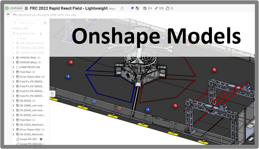Viewport: 259px width, 149px height.
Task: Select GE-00305 <1> in the instance list
Action: [28, 101]
